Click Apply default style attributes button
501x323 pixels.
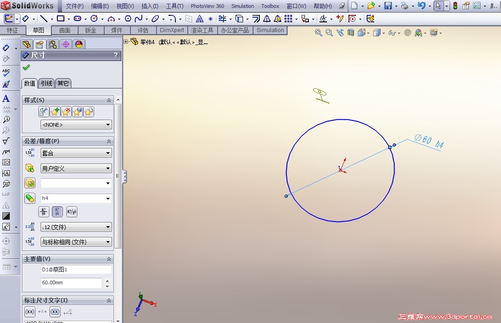[44, 112]
